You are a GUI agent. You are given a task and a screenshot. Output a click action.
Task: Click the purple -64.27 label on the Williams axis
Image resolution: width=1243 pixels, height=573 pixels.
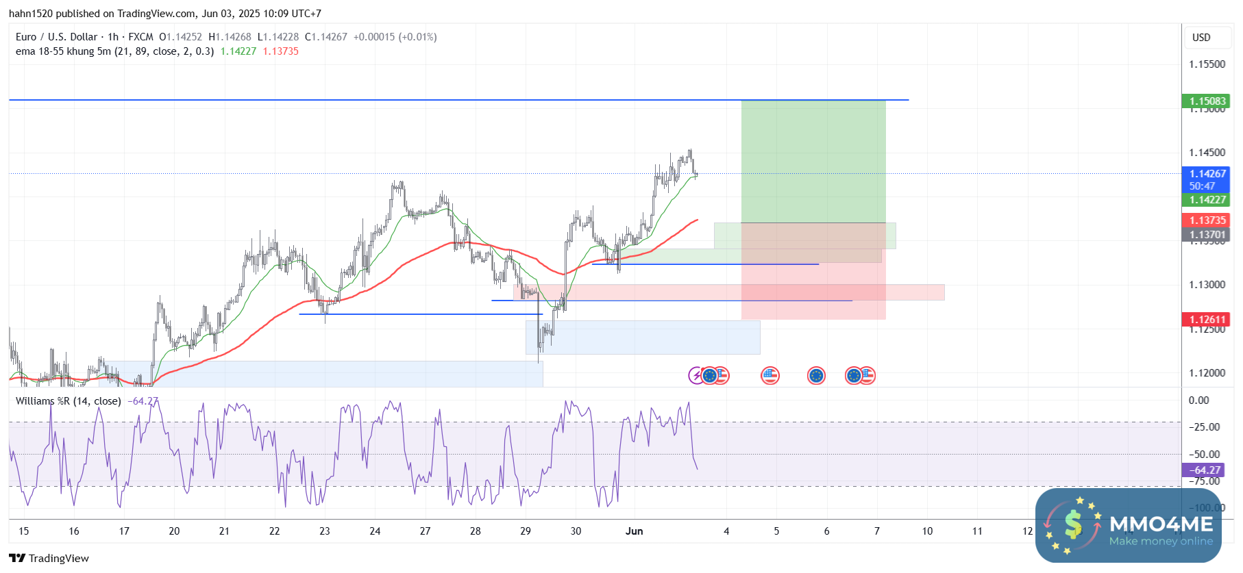point(1205,470)
